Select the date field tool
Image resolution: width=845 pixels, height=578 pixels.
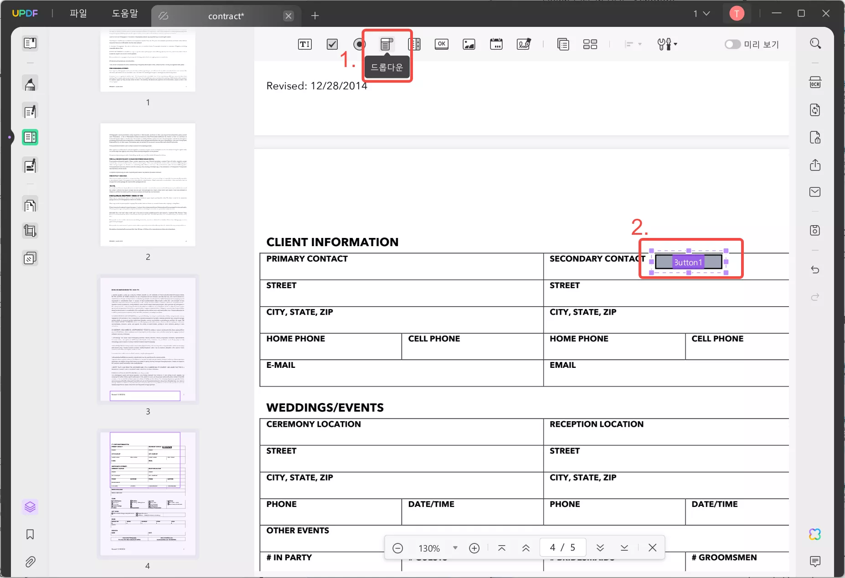pos(496,44)
